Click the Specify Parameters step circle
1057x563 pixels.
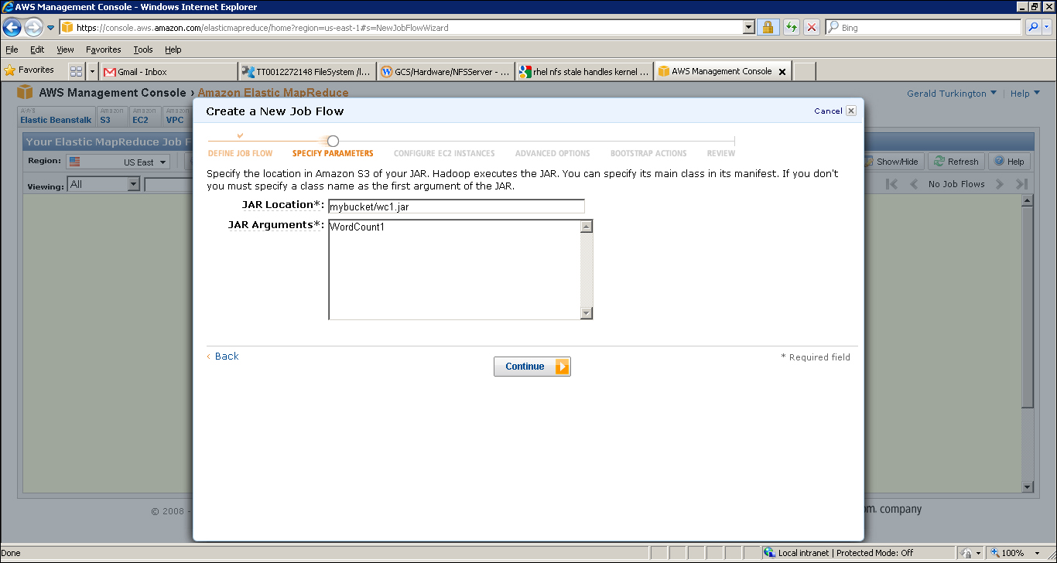click(333, 141)
